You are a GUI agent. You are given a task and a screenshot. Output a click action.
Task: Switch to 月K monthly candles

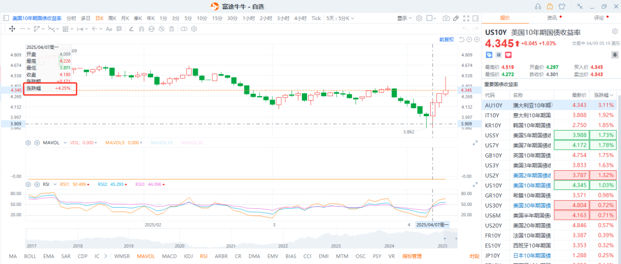(x=125, y=18)
